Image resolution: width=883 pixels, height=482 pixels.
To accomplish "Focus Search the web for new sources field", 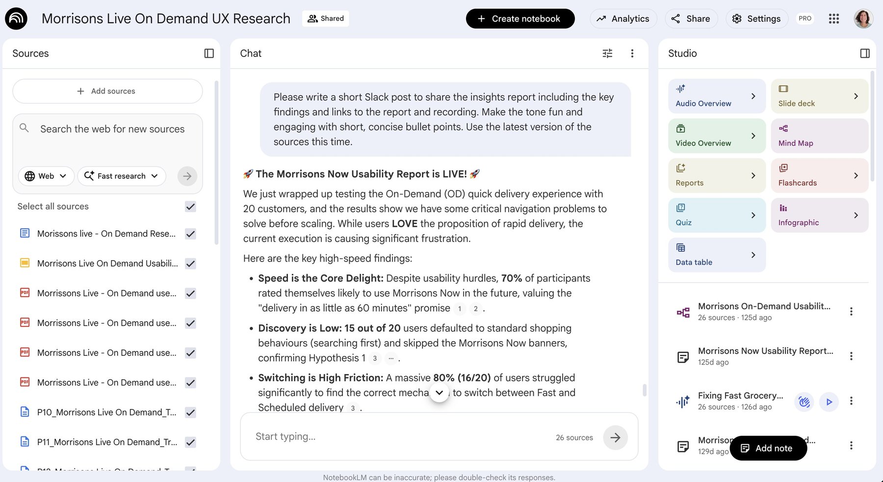I will coord(112,129).
